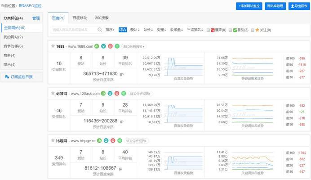Expand SEO分析报告 for 必答网
The height and width of the screenshot is (180, 311).
point(140,94)
